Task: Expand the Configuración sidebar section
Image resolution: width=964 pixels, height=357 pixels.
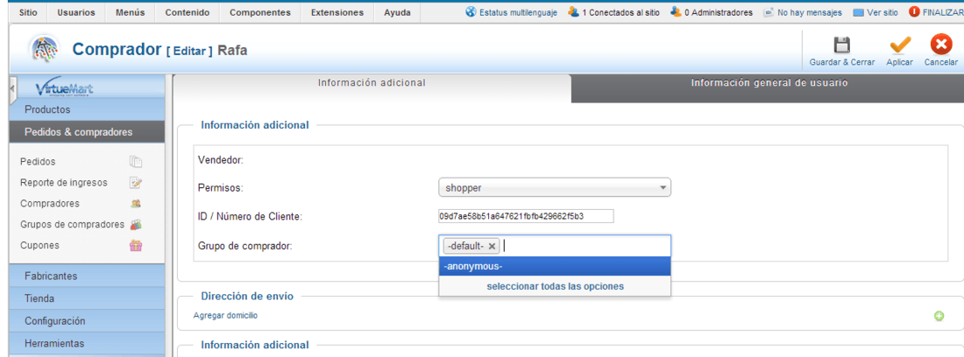Action: (88, 321)
